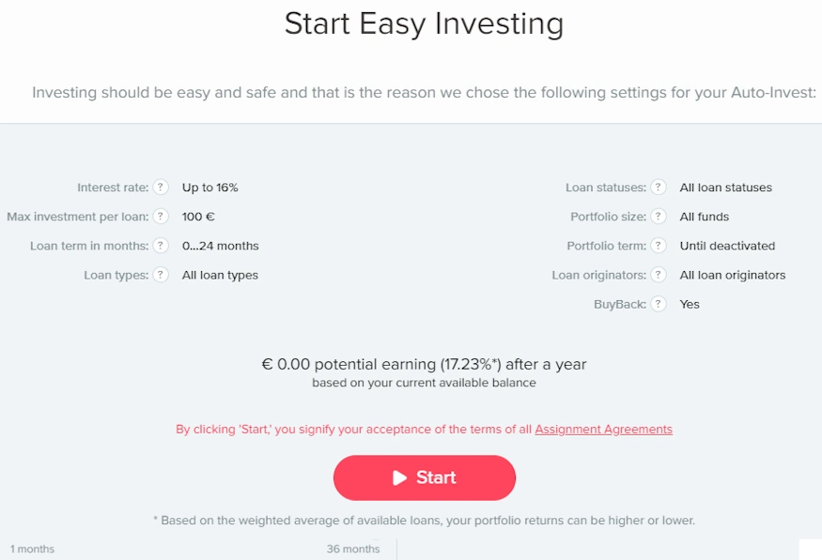Click the Interest rate help icon
This screenshot has width=822, height=560.
(x=162, y=188)
